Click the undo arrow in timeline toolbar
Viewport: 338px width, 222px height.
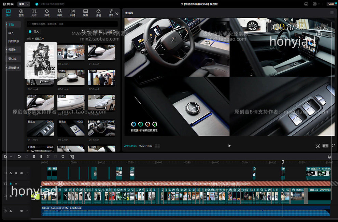19,157
